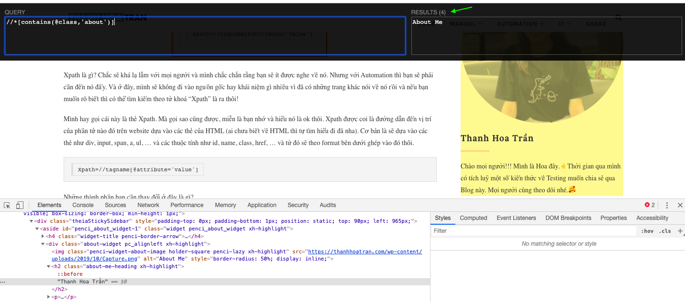Click the red error count indicator
This screenshot has height=302, width=685.
(x=650, y=205)
